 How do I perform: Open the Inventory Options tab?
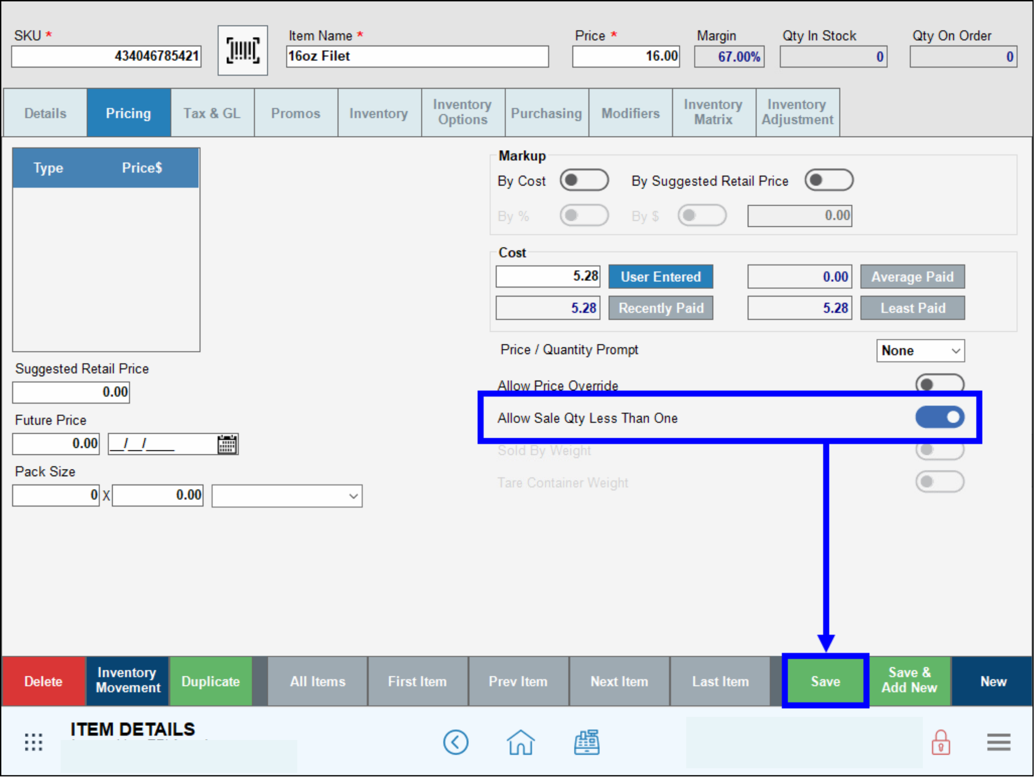click(462, 112)
